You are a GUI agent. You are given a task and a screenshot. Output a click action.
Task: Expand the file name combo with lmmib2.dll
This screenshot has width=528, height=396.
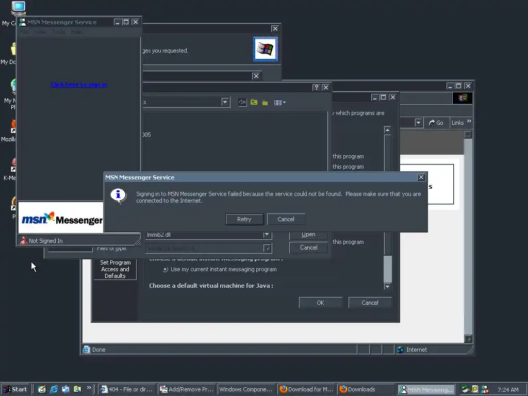coord(267,235)
